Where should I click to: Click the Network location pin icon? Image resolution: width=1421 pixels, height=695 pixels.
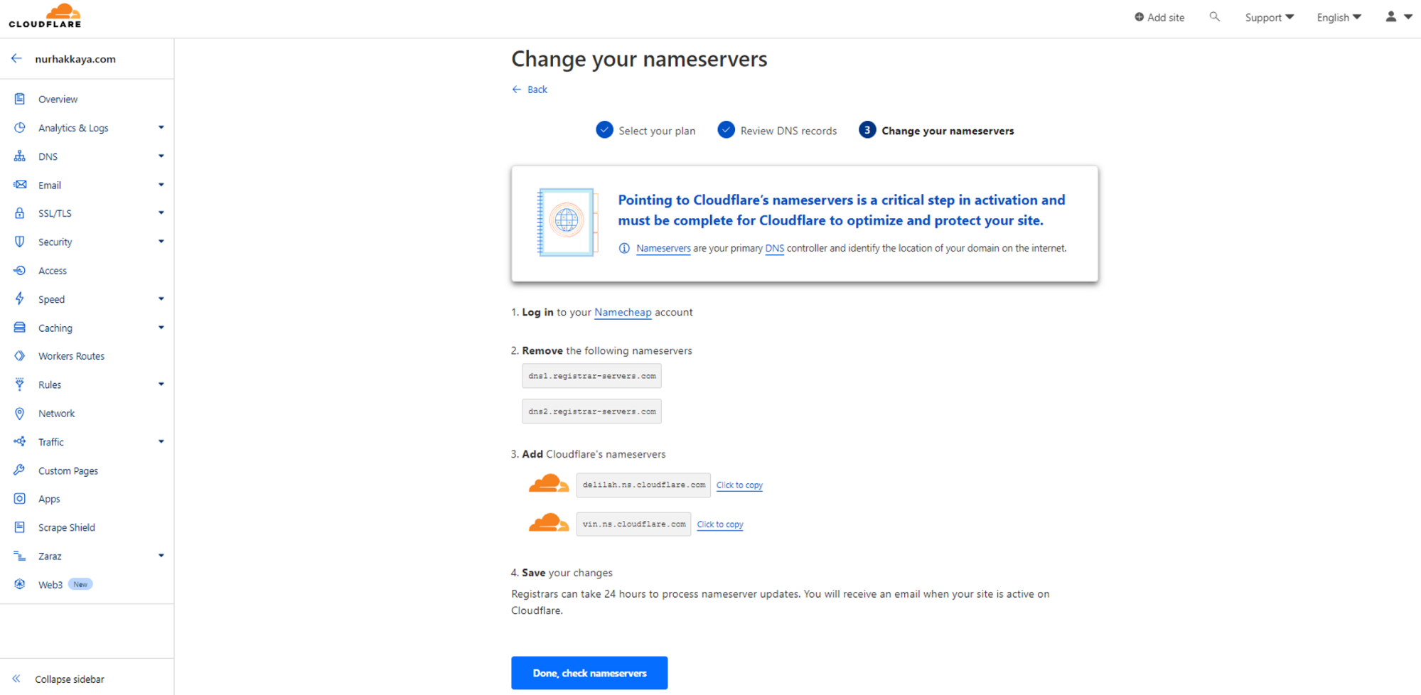pyautogui.click(x=19, y=413)
